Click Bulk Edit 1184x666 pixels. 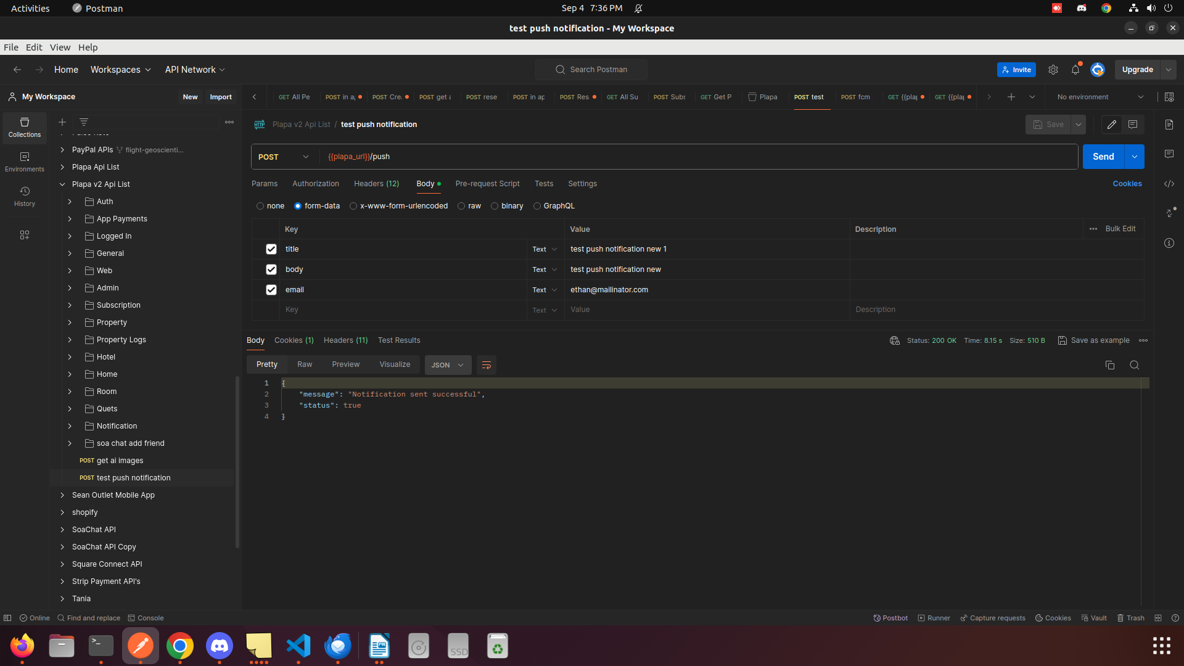coord(1120,229)
